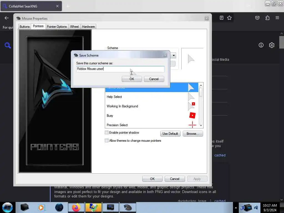This screenshot has width=284, height=213.
Task: Open SearXNG preferences gear icon
Action: tap(272, 45)
